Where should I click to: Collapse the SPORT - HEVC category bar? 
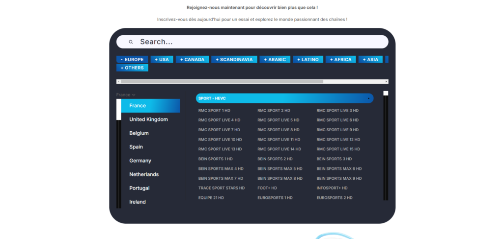click(284, 98)
